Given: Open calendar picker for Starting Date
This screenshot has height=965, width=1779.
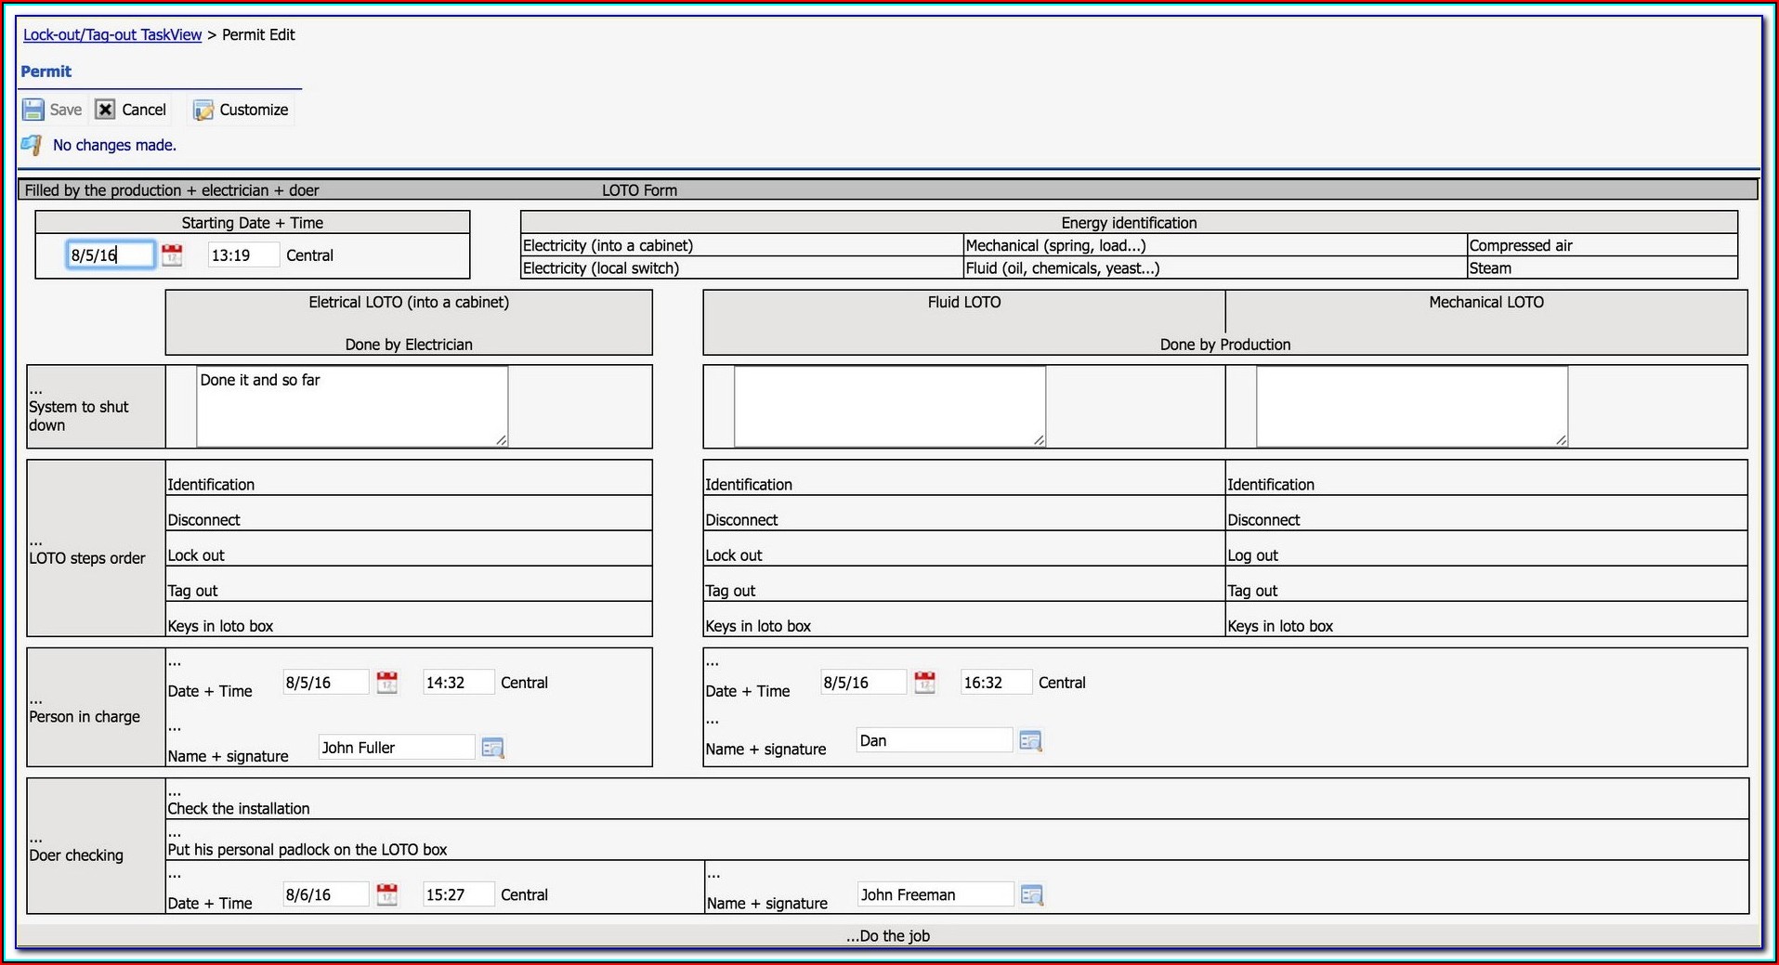Looking at the screenshot, I should (x=172, y=255).
